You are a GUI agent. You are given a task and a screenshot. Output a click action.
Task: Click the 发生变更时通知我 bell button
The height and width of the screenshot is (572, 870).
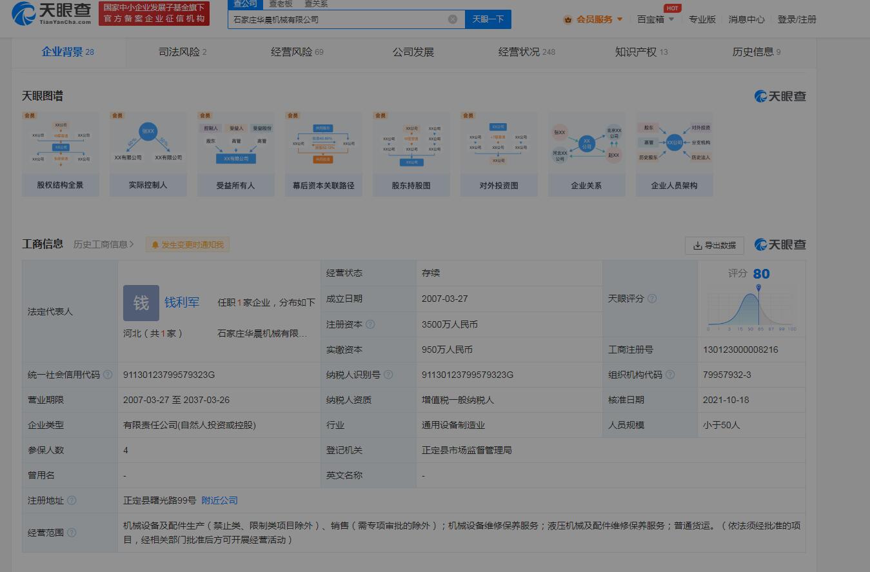click(x=187, y=244)
